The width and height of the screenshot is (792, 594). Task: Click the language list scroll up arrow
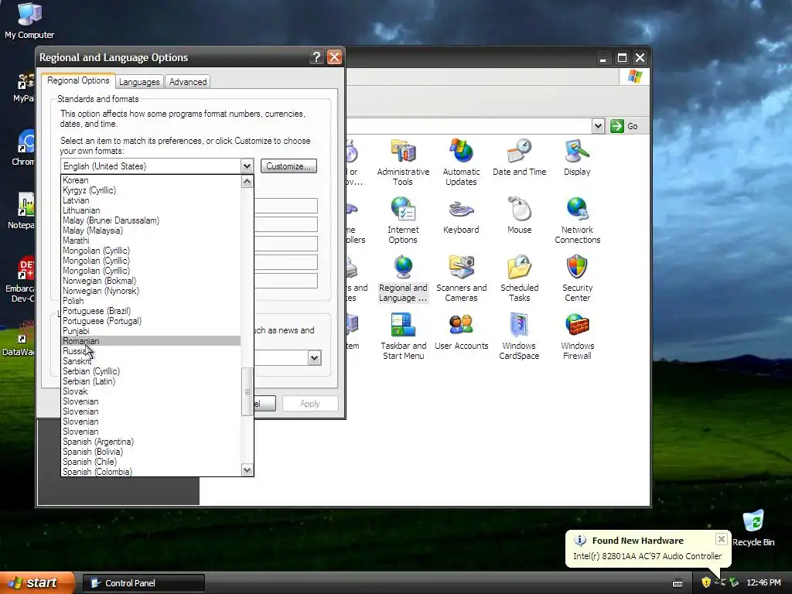click(247, 181)
